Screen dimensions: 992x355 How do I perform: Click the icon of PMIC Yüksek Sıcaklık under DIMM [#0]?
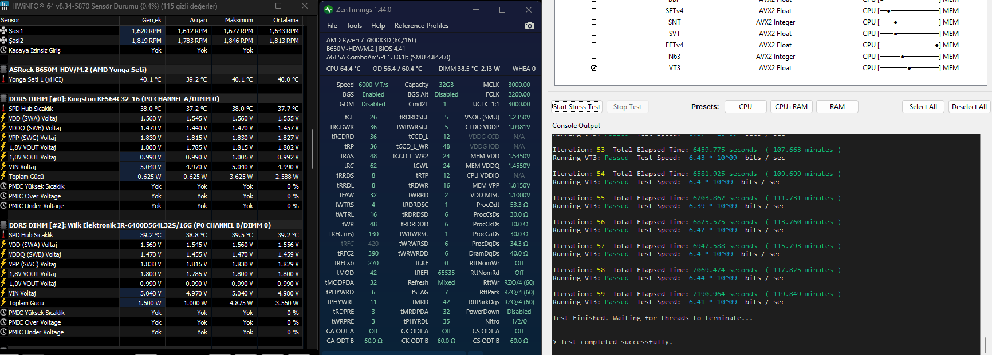point(4,186)
